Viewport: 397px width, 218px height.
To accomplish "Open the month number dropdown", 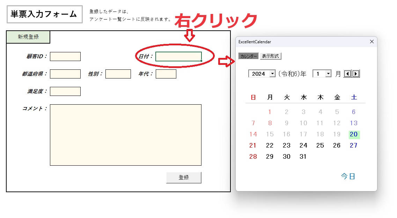I will [328, 74].
